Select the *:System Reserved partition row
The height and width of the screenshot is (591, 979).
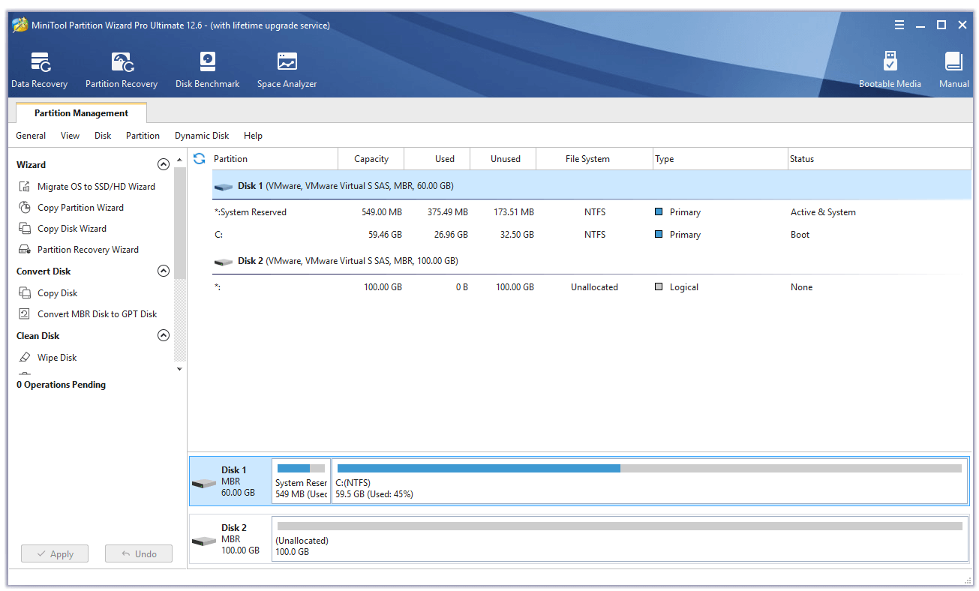pos(590,212)
